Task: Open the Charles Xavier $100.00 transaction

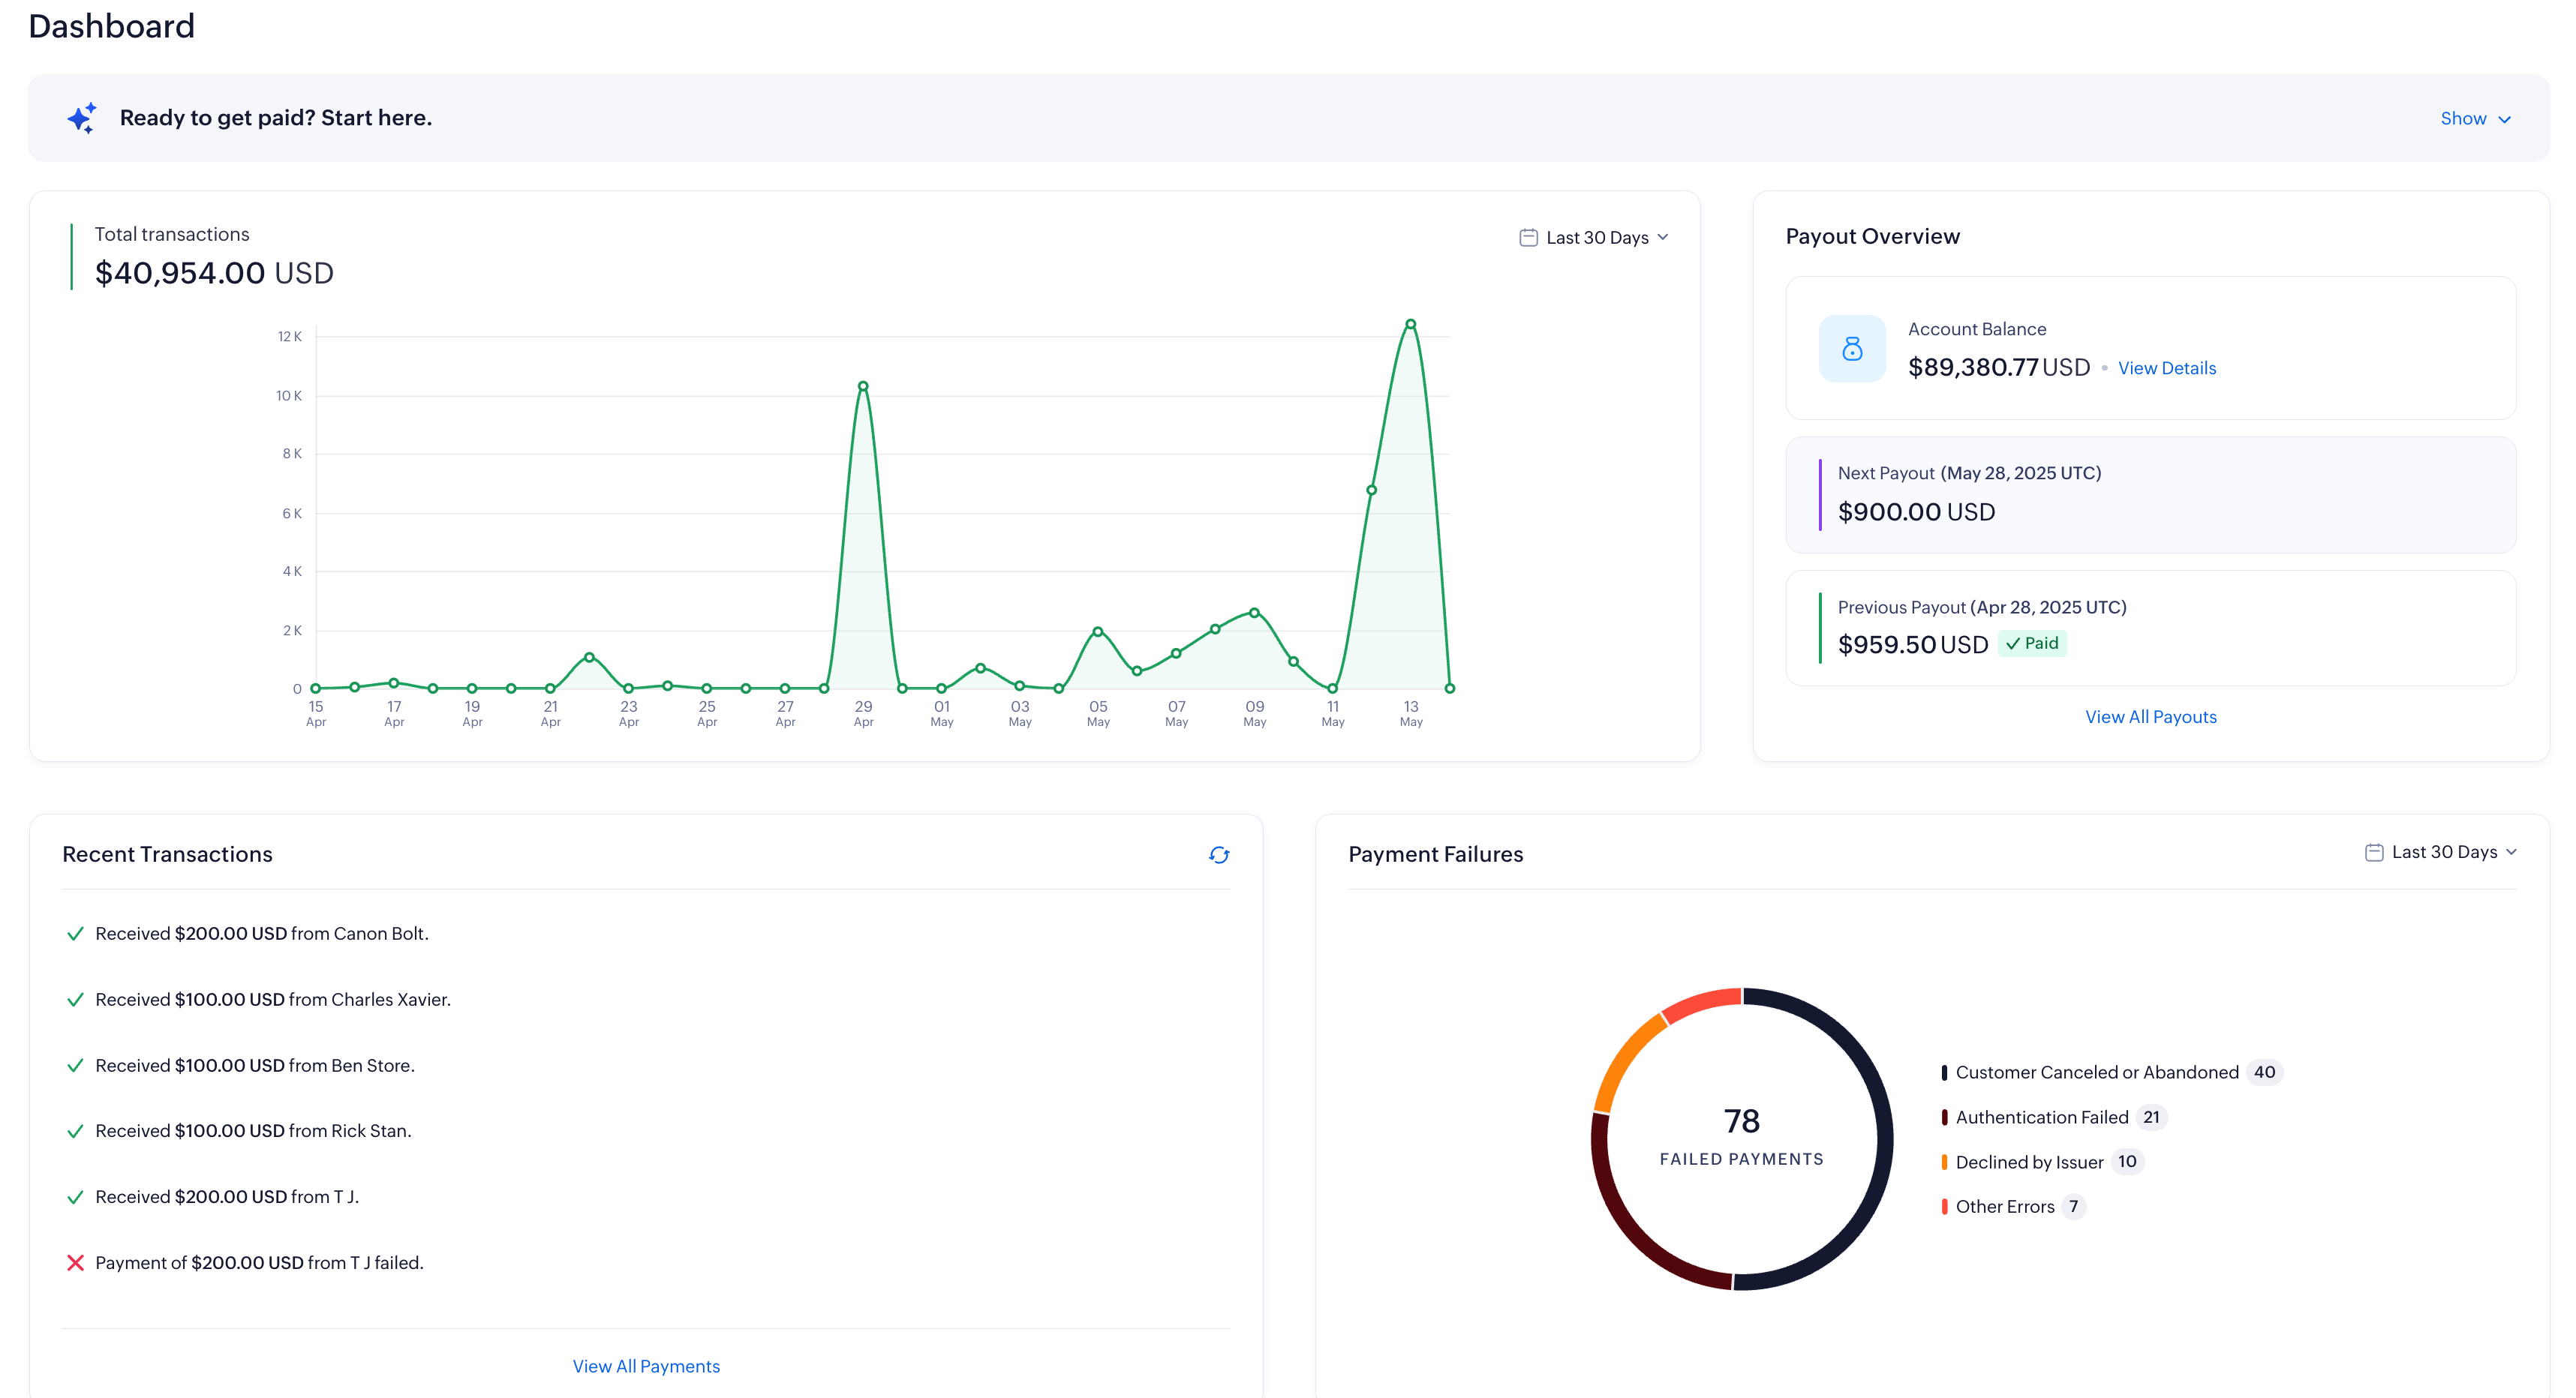Action: [x=272, y=999]
